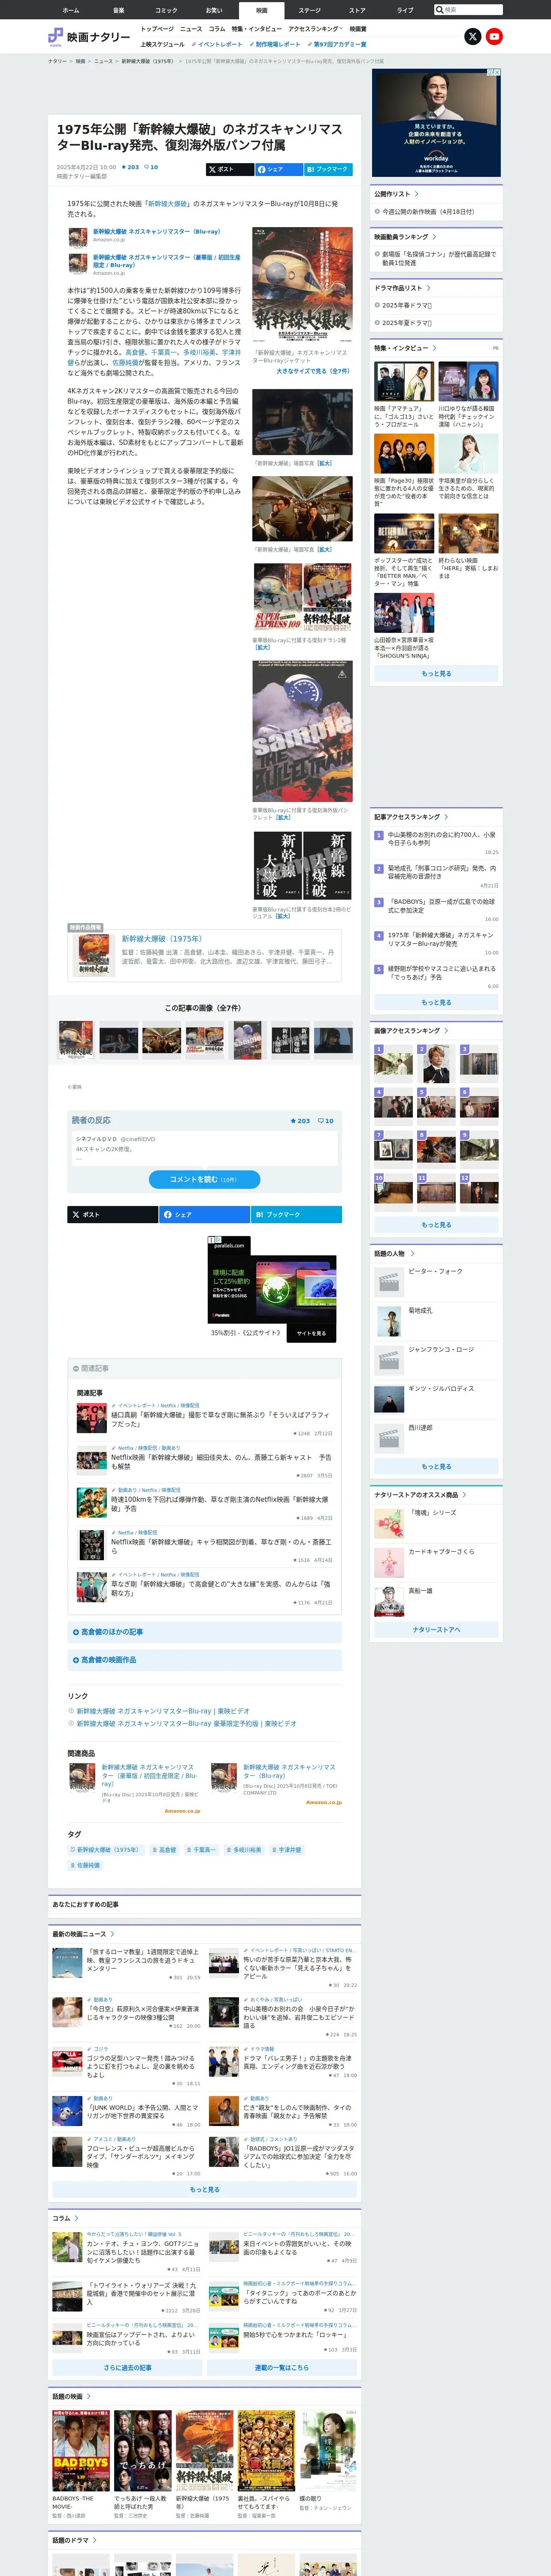Switch to the コミック top tab

pos(166,10)
